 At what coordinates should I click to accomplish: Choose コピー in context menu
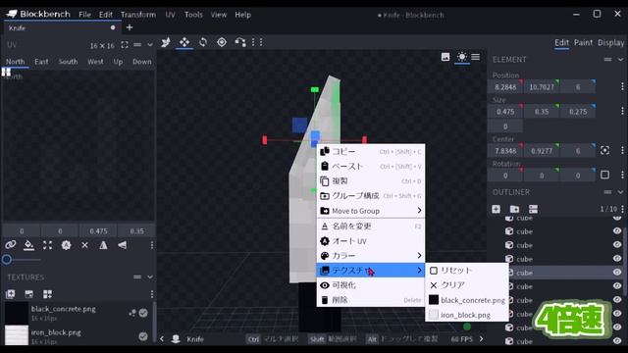tap(371, 151)
